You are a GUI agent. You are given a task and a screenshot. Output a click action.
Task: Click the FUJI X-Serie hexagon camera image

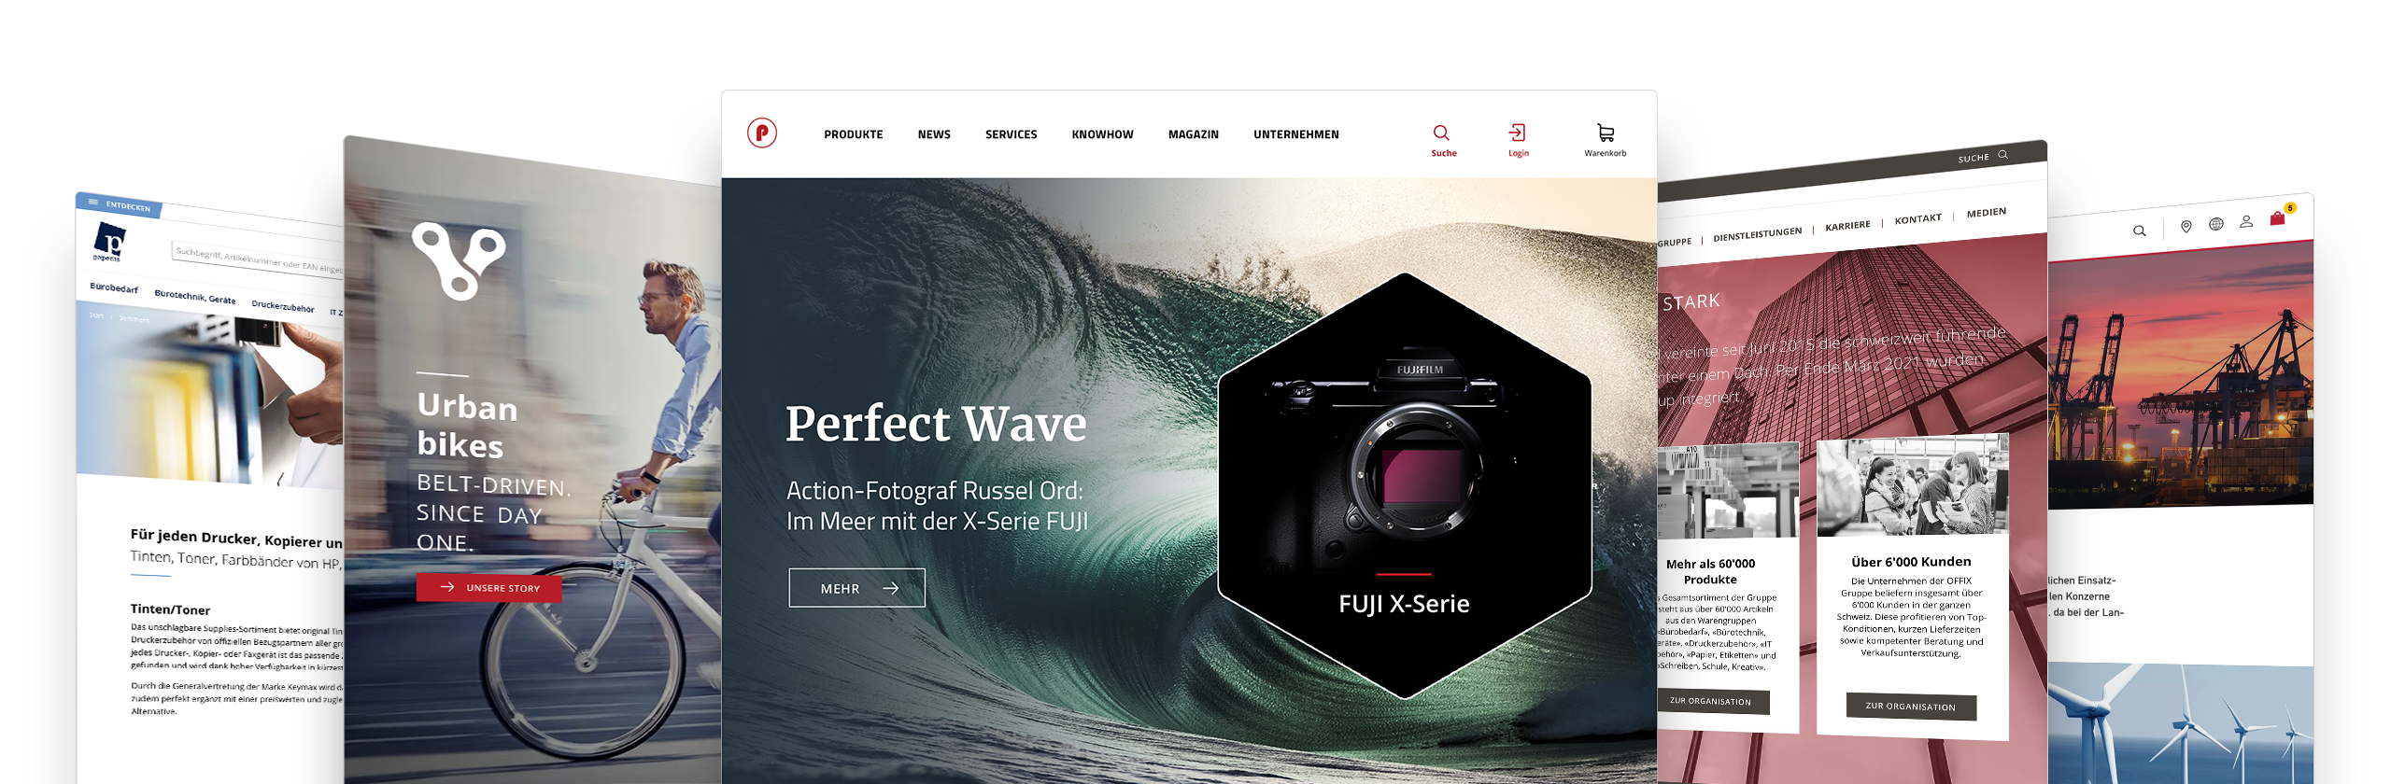point(1404,485)
